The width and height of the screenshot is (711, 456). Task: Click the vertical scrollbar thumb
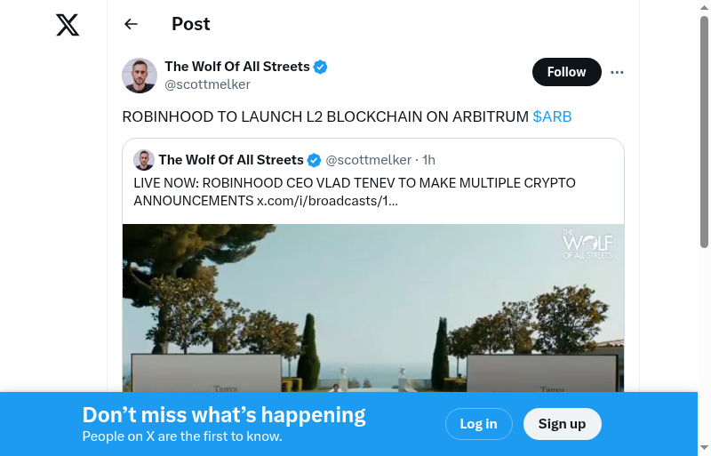[704, 133]
